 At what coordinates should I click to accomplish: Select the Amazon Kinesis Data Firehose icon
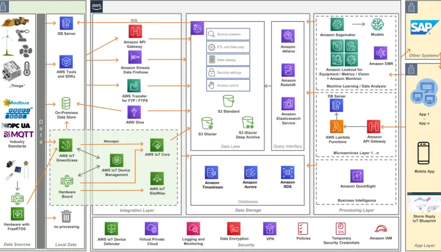click(x=135, y=58)
